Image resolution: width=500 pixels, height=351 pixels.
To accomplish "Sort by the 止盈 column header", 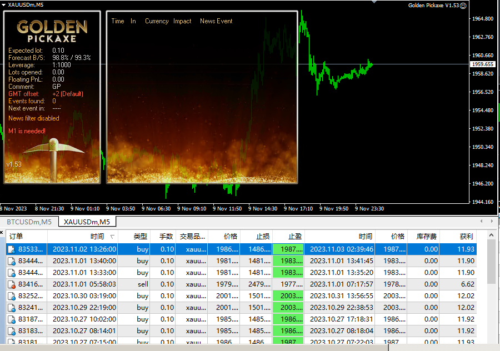I will (x=288, y=236).
